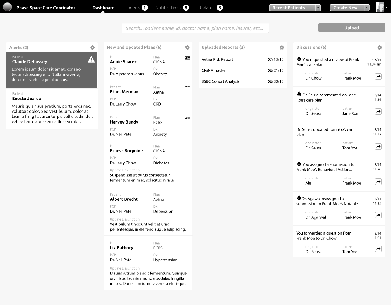Click Discussions (6) panel title
The width and height of the screenshot is (391, 305).
(311, 47)
